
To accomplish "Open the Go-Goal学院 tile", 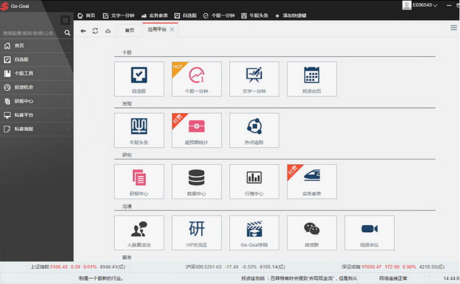I will coord(254,233).
